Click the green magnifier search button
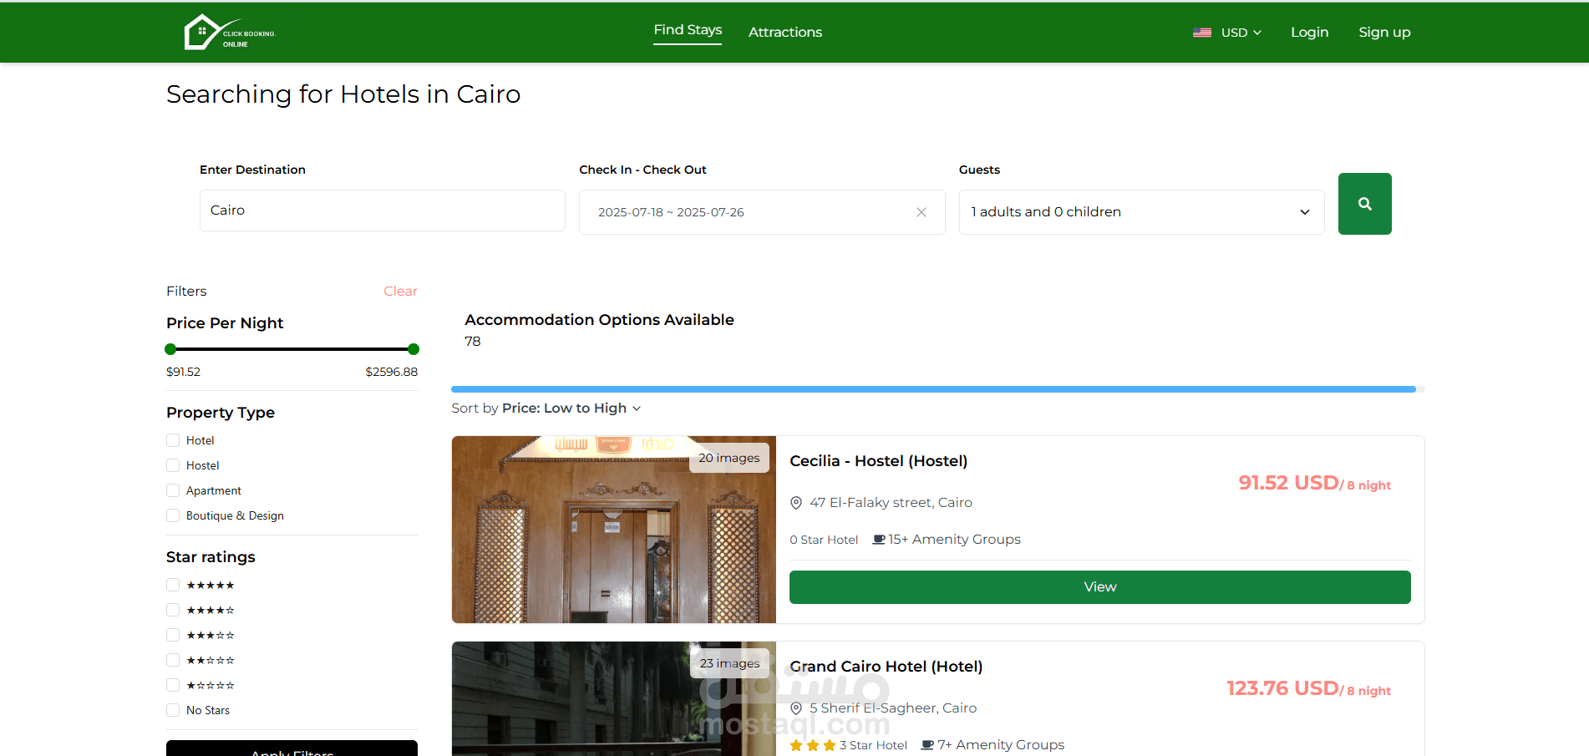The width and height of the screenshot is (1589, 756). (x=1364, y=204)
